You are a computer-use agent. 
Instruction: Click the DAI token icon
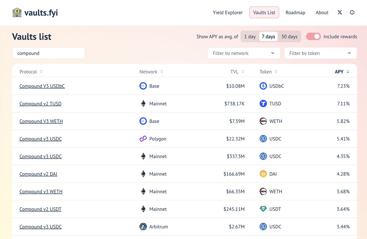click(263, 174)
